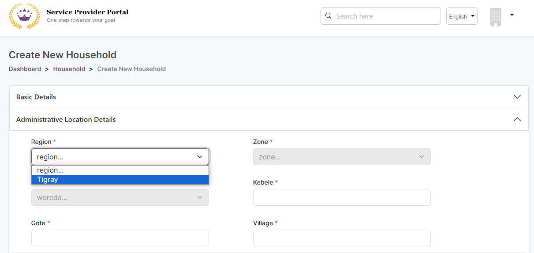Go to Dashboard via breadcrumb
Image resolution: width=534 pixels, height=253 pixels.
(x=25, y=69)
